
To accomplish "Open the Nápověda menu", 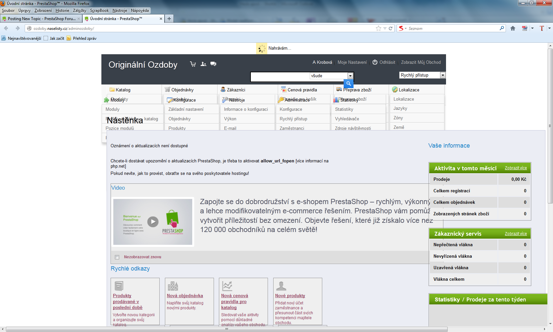I will 140,11.
